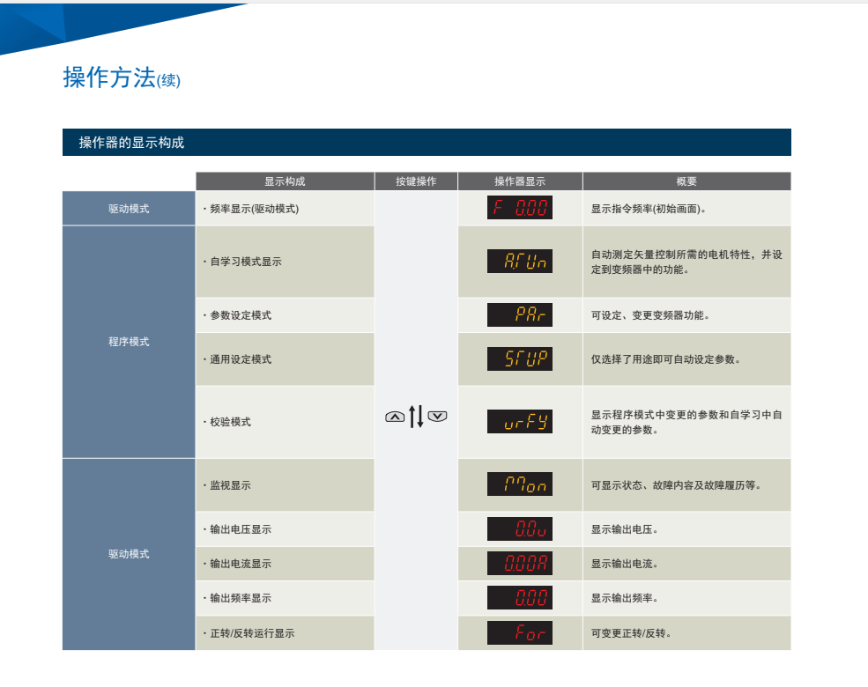
Task: Click the "vrFy" verify mode display
Action: click(x=520, y=422)
